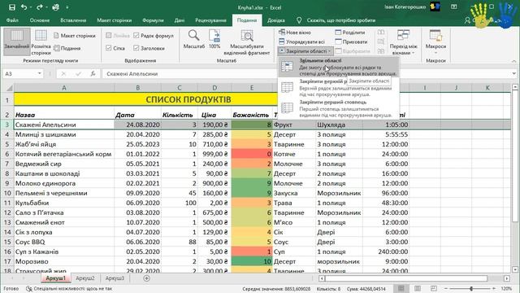520x293 pixels.
Task: Choose Закріпити перший стовпець menu option
Action: click(338, 108)
